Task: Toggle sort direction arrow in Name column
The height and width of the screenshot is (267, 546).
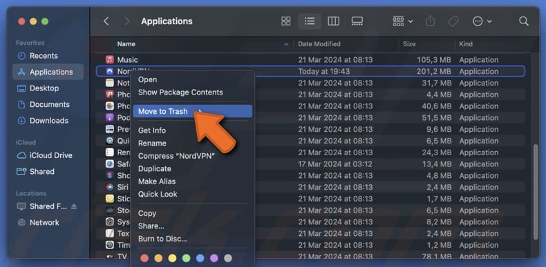Action: [286, 44]
